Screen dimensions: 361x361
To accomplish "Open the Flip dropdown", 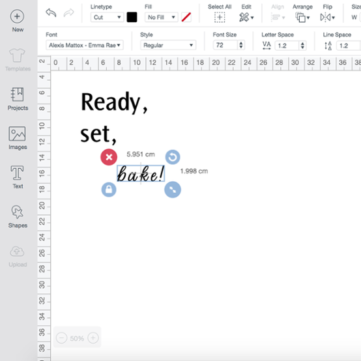I will (327, 17).
